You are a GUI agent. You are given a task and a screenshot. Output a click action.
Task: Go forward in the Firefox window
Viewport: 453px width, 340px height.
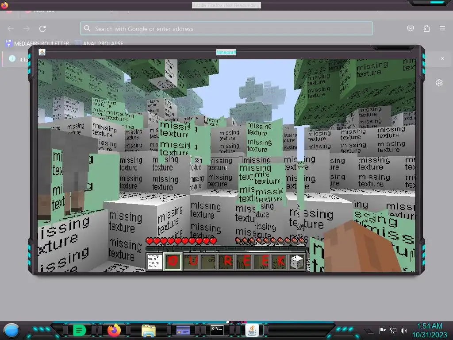click(x=27, y=29)
